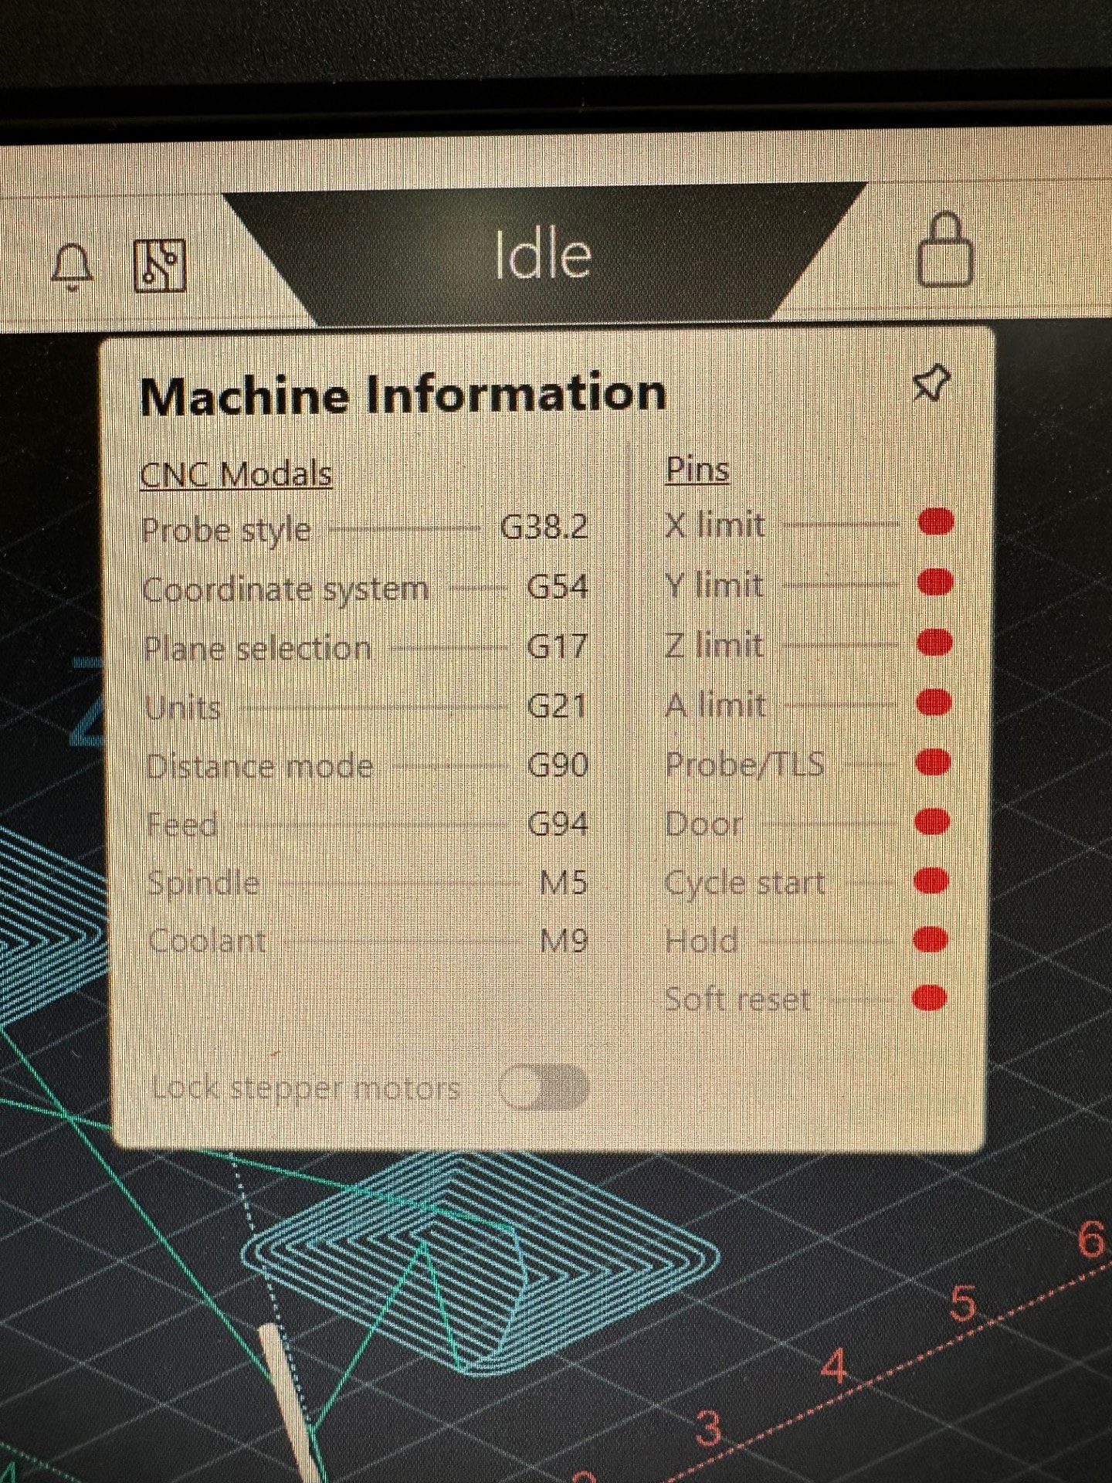Click the Y limit red pin indicator
Viewport: 1112px width, 1483px height.
click(x=936, y=582)
